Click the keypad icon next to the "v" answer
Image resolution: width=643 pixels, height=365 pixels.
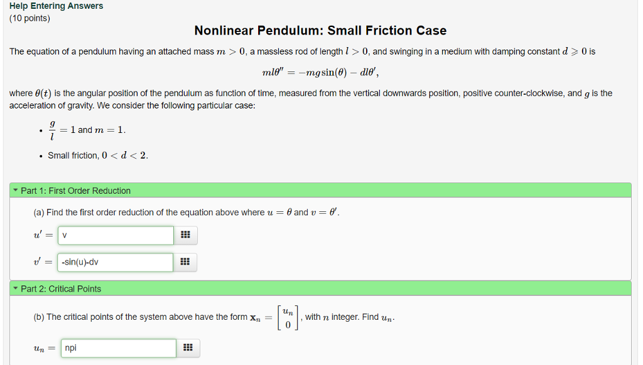point(185,235)
